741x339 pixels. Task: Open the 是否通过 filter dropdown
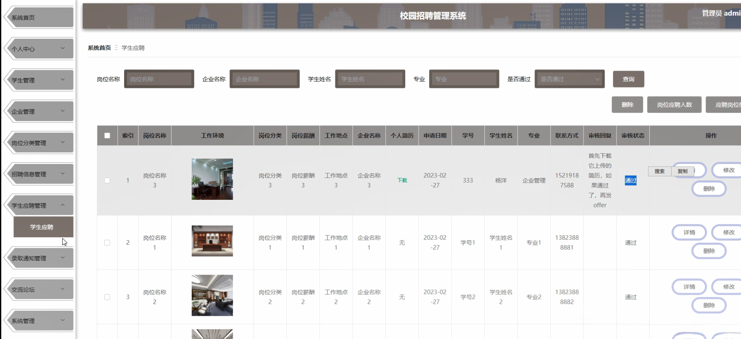pyautogui.click(x=570, y=79)
